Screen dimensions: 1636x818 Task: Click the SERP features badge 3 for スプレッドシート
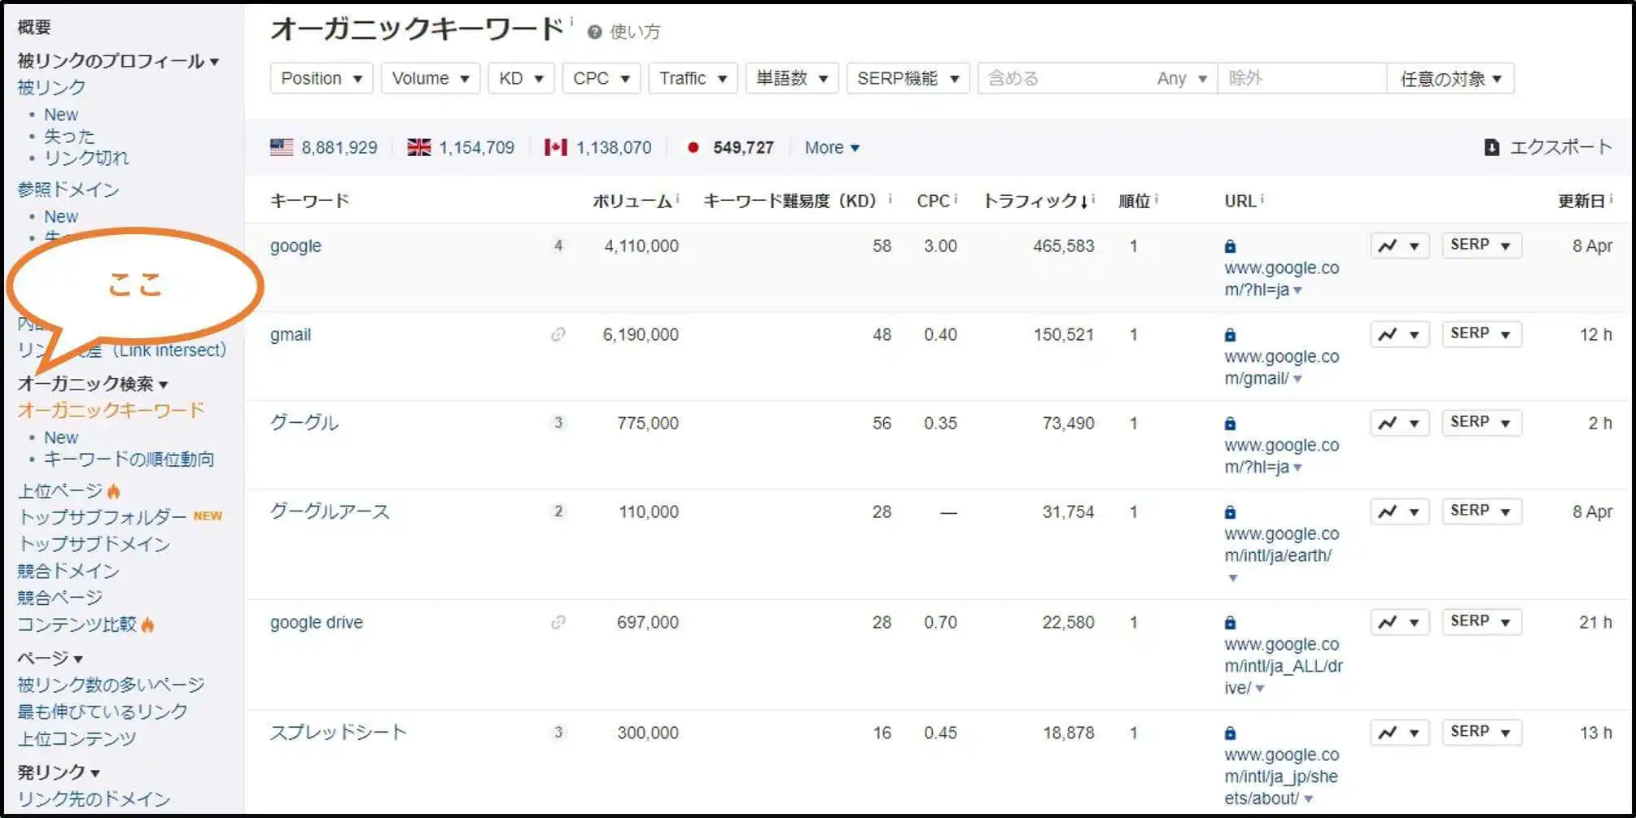coord(558,733)
